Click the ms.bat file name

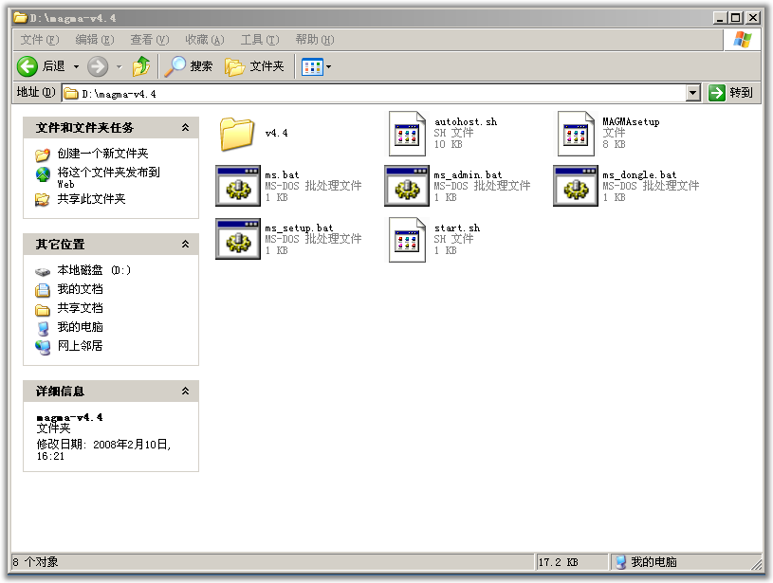pyautogui.click(x=282, y=175)
